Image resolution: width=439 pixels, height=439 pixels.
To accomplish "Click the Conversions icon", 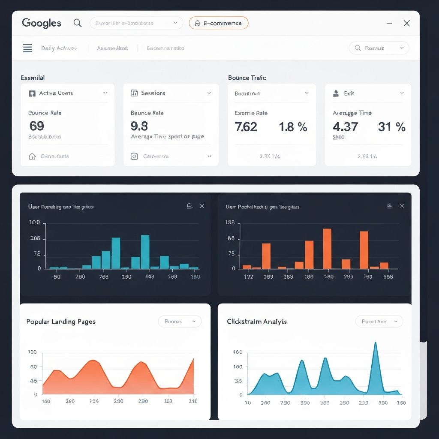I will (135, 156).
